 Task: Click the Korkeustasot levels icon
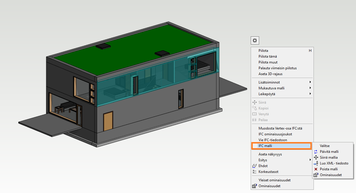[x=254, y=172]
